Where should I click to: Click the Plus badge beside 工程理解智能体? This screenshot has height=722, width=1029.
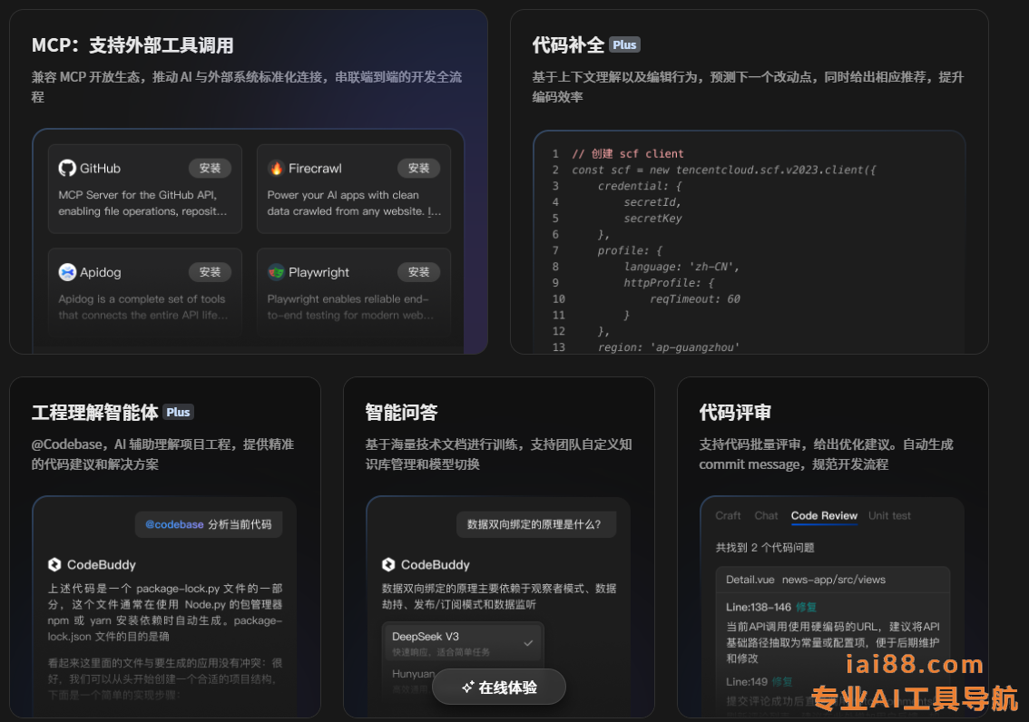(x=178, y=412)
